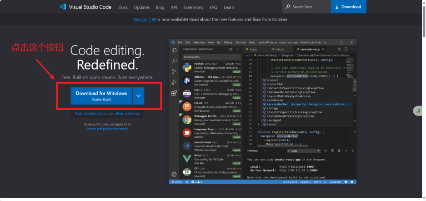426x201 pixels.
Task: Click the blue Download button in header
Action: (349, 7)
